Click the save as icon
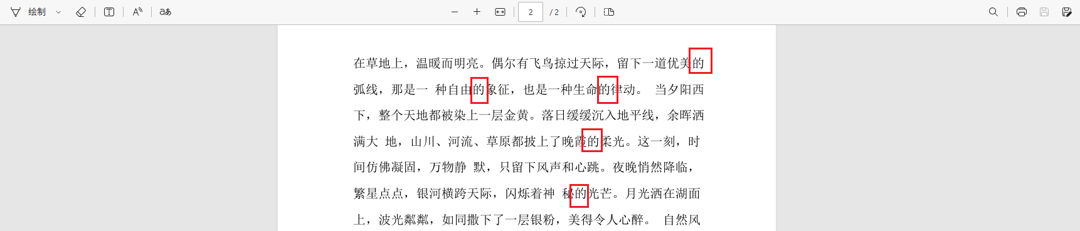 (1067, 12)
